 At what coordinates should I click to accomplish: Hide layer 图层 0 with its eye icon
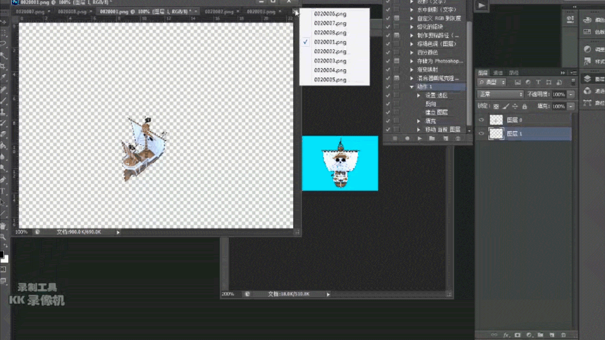[481, 120]
